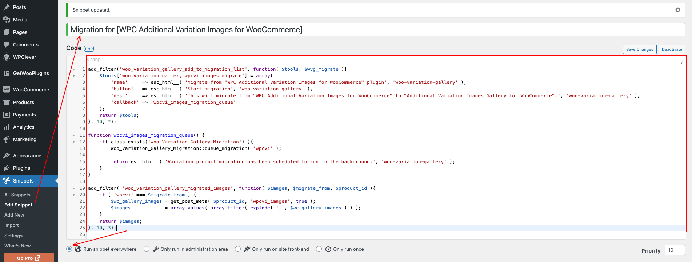This screenshot has height=262, width=692.
Task: Open Import submenu link
Action: coord(11,225)
